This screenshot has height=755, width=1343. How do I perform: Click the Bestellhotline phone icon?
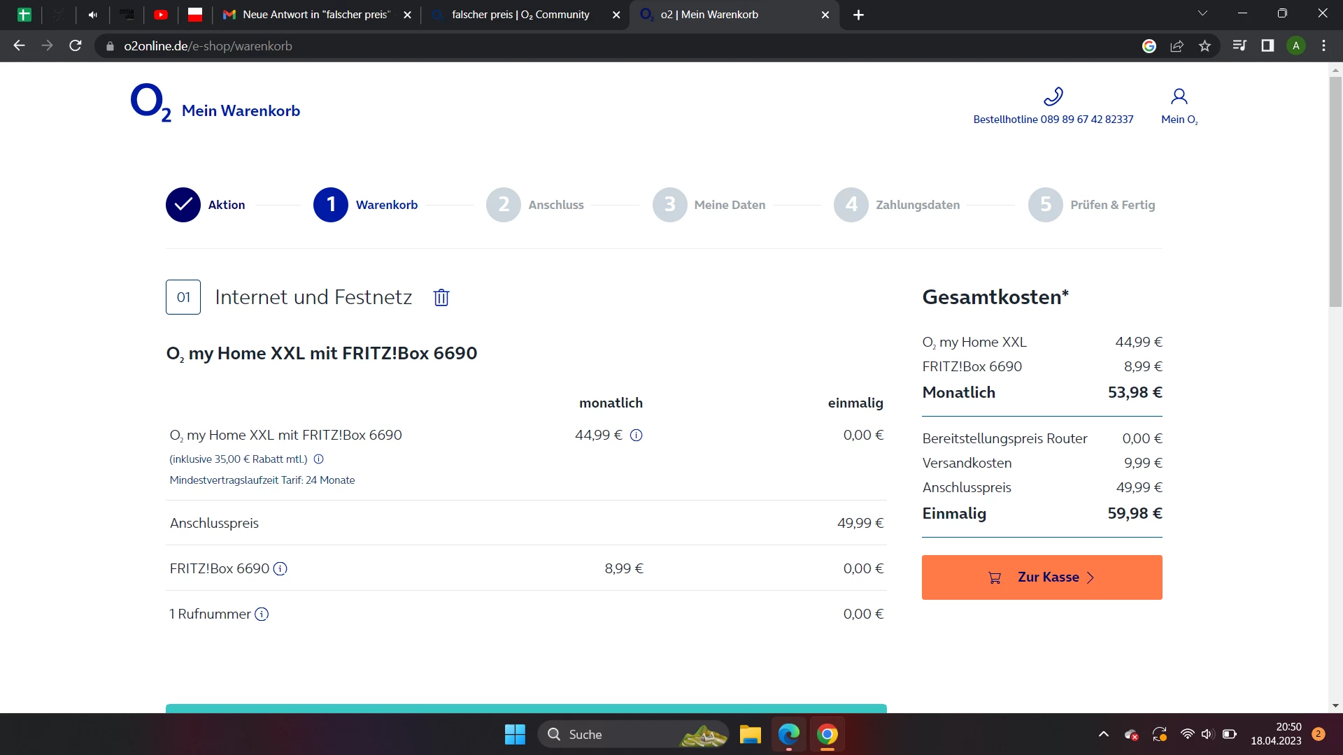pyautogui.click(x=1053, y=96)
